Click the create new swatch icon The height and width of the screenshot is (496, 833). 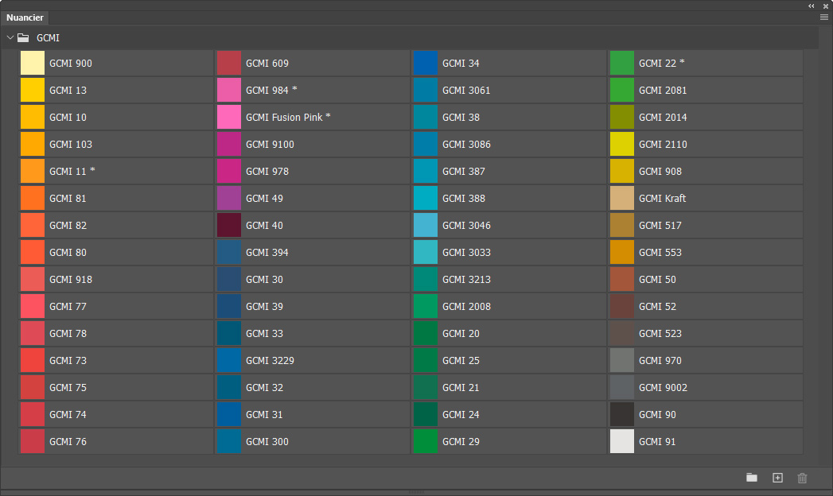pyautogui.click(x=777, y=478)
